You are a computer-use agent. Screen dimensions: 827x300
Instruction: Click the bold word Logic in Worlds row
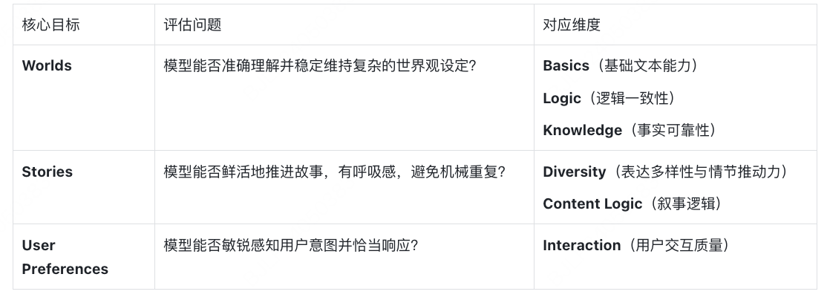pyautogui.click(x=562, y=98)
